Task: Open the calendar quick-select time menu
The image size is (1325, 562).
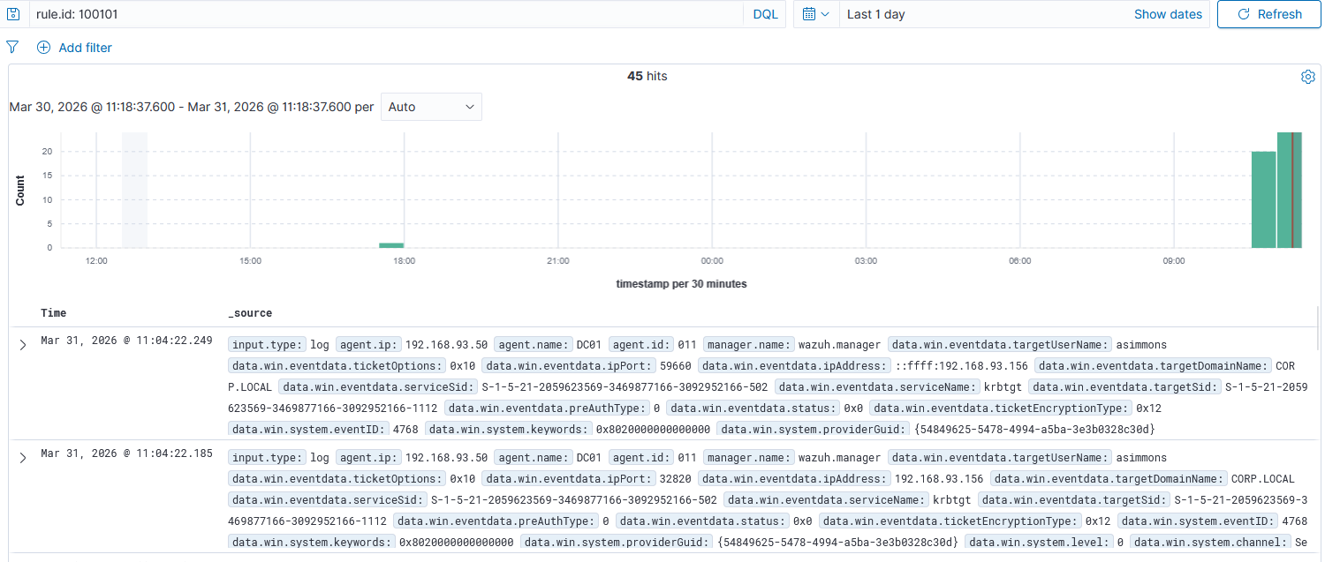Action: 817,14
